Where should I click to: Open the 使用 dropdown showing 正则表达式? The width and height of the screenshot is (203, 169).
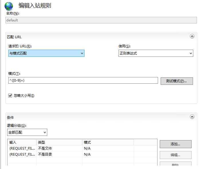pos(156,53)
